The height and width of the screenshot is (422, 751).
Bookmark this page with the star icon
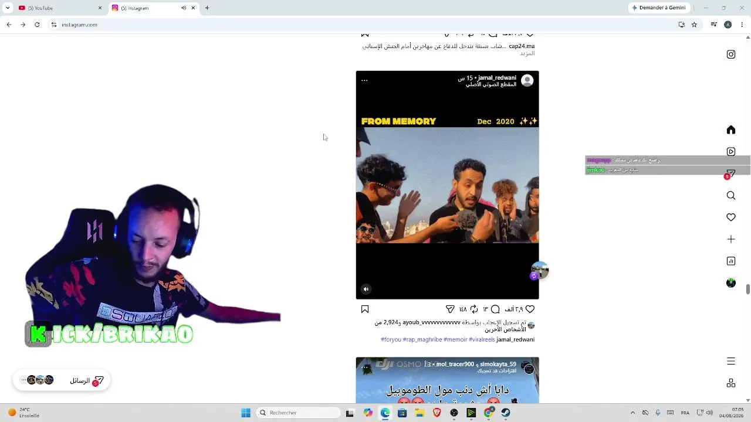pyautogui.click(x=694, y=25)
